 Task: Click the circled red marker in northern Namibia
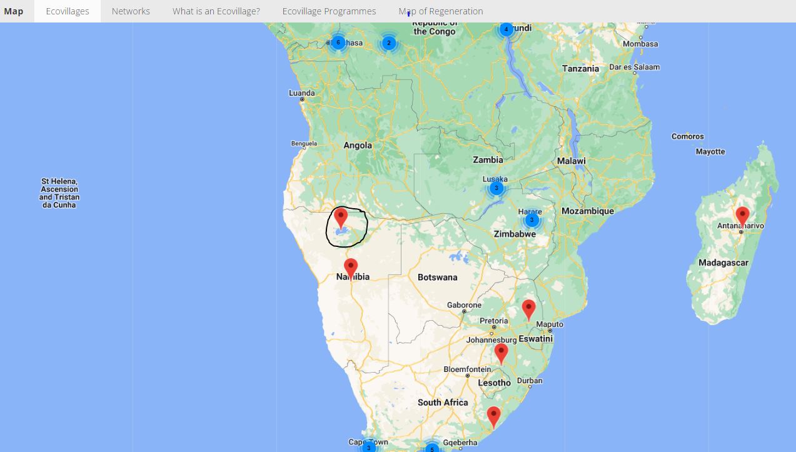(341, 218)
